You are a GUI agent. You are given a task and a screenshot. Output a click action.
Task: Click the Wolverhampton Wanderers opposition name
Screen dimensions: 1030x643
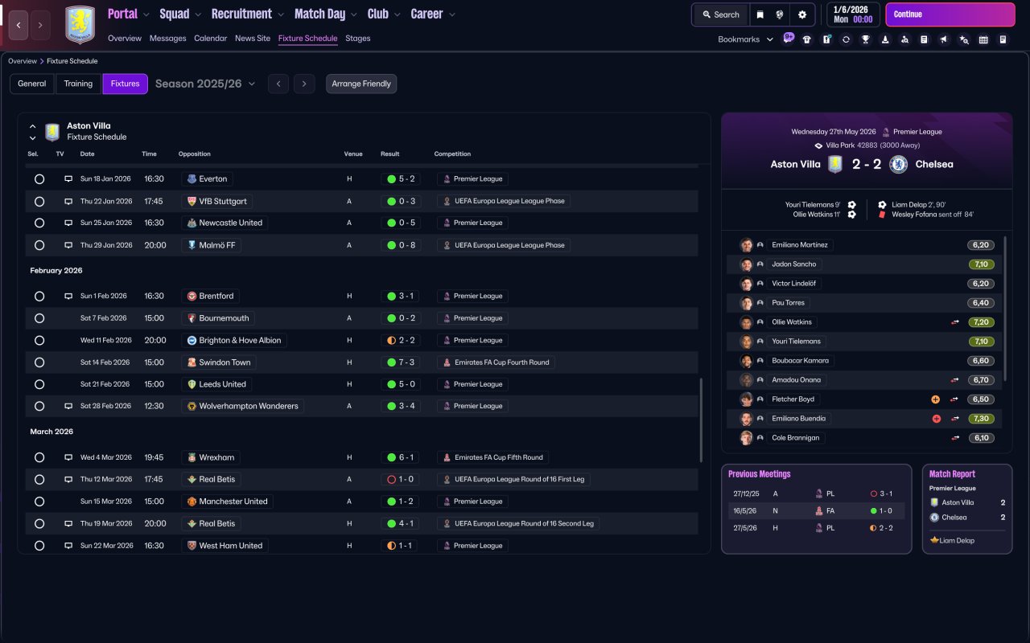[x=249, y=407]
